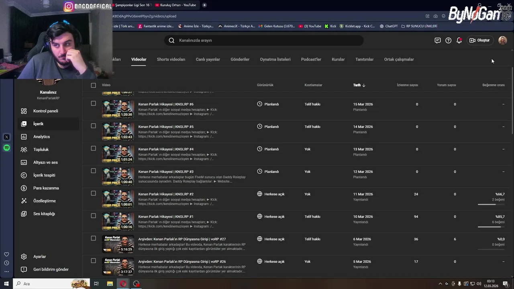Click the history clock icon in browser sidebar
Viewport: 514px width, 289px height.
coord(6,263)
